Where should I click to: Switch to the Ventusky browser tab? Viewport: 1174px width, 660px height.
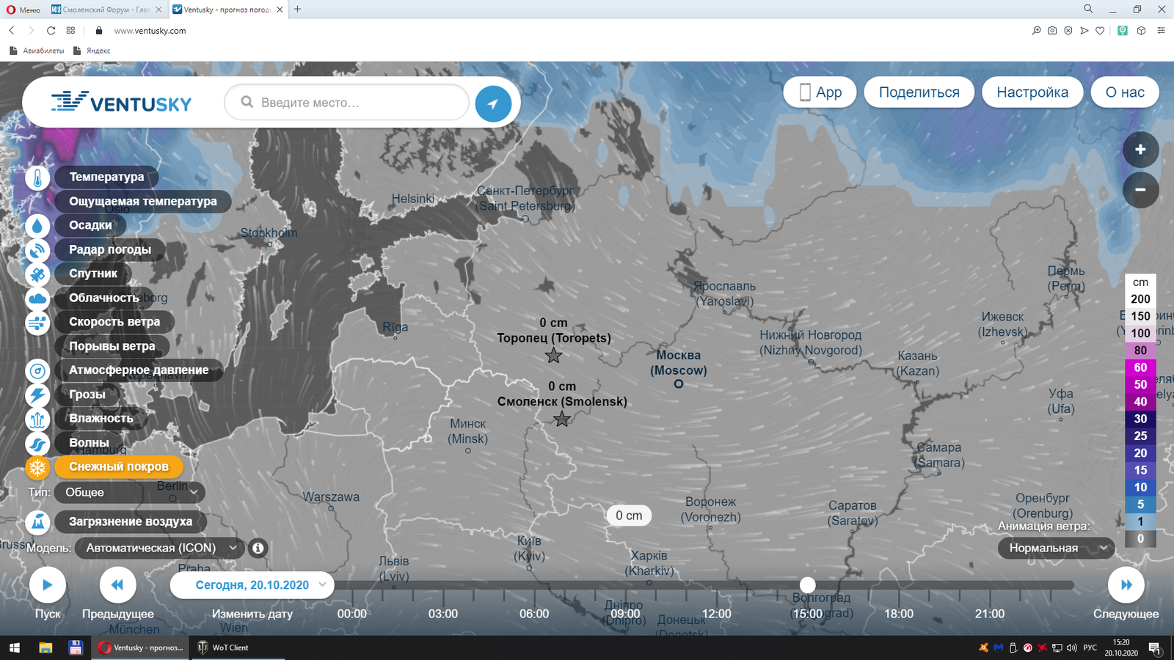coord(227,10)
